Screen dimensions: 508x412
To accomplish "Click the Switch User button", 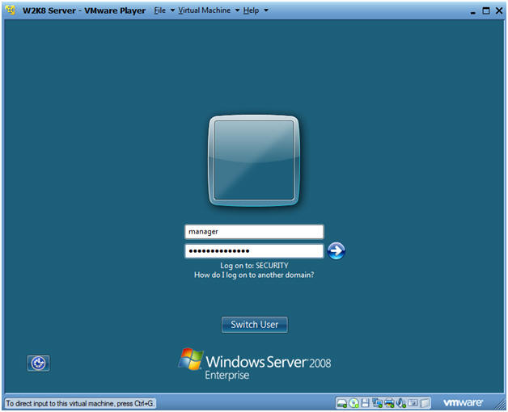I will coord(254,324).
